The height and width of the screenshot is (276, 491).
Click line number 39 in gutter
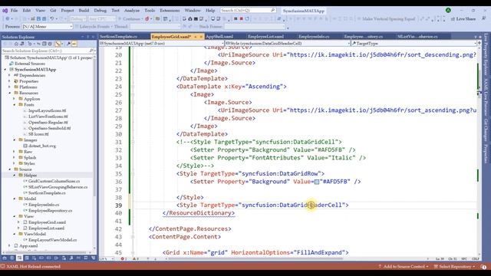[x=118, y=205]
